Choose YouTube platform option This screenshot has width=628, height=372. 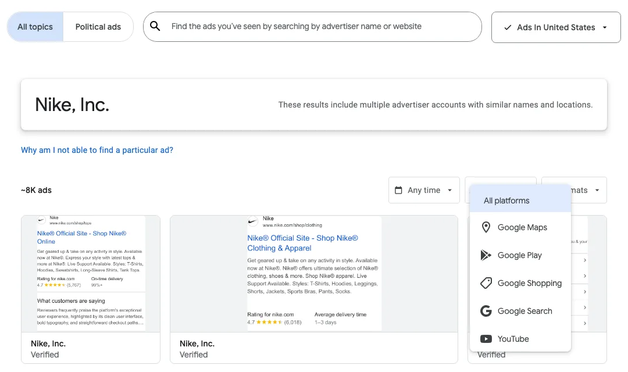click(x=520, y=339)
